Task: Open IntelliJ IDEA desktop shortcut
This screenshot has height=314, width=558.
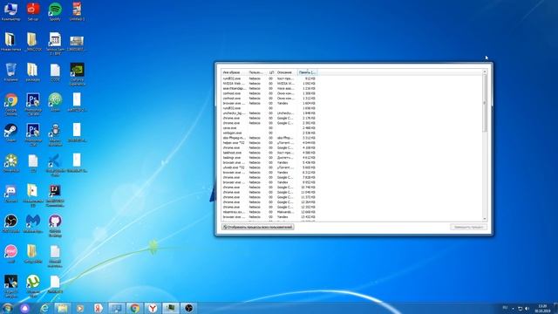Action: coord(55,195)
